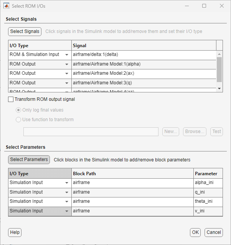Click the signals table scroll down arrow
The width and height of the screenshot is (231, 245).
tap(219, 89)
